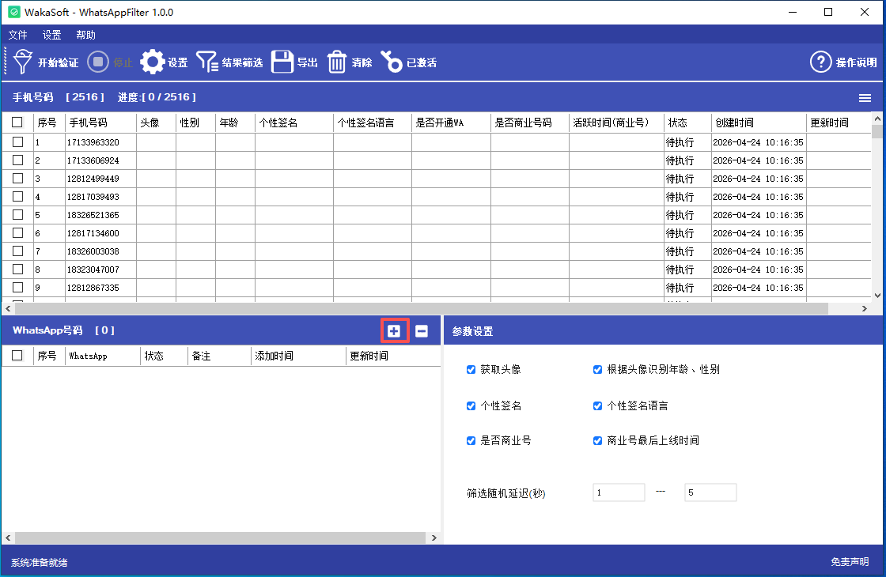Click the 设置 gear icon in toolbar

[x=153, y=62]
